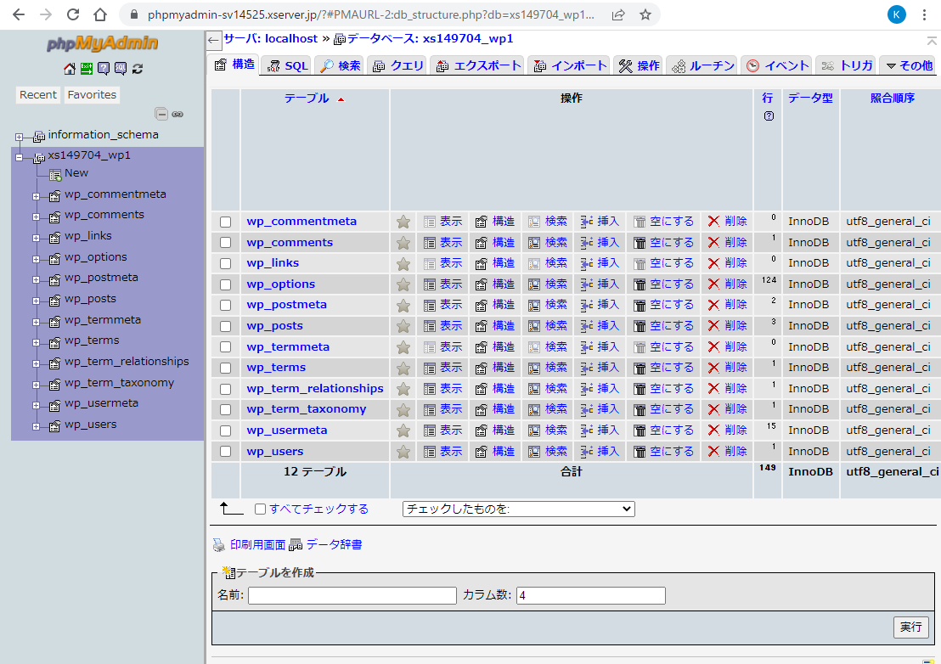Check the wp_comments row checkbox
Viewport: 941px width, 664px height.
(x=225, y=243)
